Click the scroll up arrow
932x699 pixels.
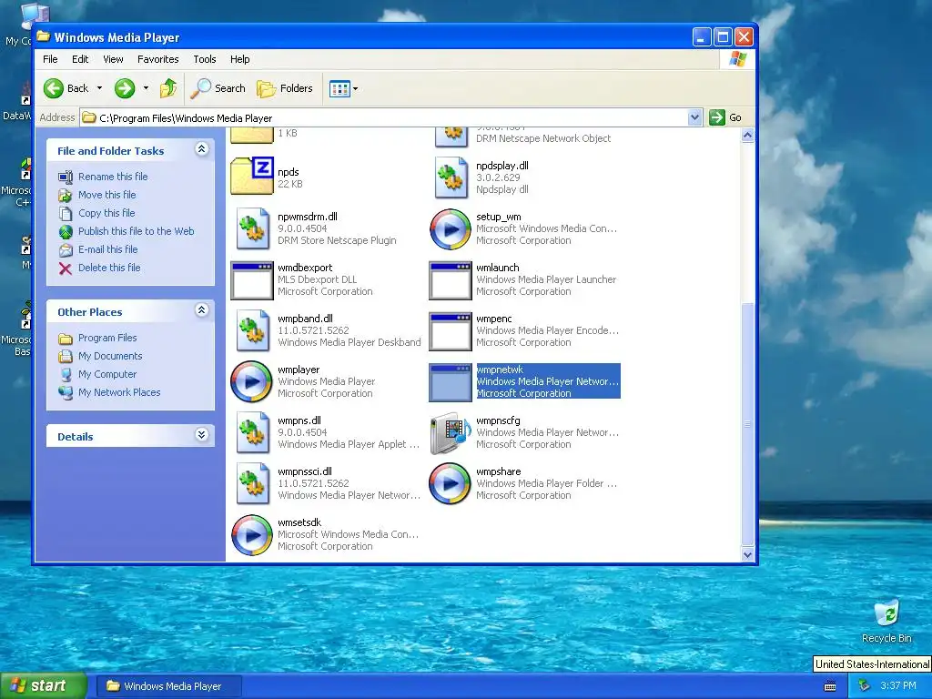748,136
